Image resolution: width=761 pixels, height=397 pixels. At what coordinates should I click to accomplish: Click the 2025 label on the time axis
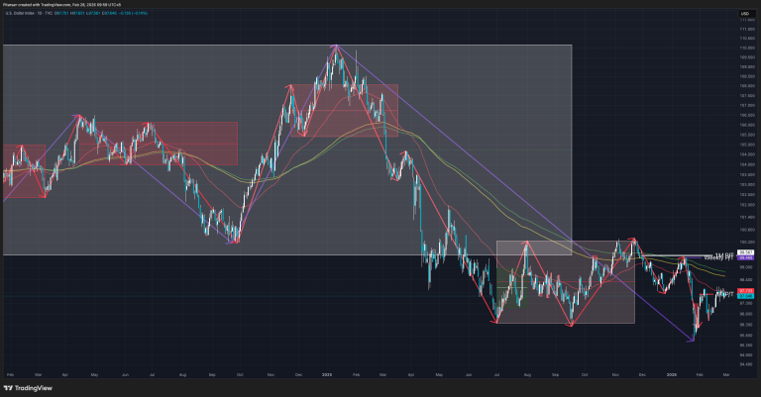[x=327, y=374]
